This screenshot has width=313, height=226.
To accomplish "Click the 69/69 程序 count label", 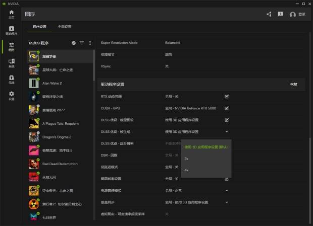I will point(38,43).
